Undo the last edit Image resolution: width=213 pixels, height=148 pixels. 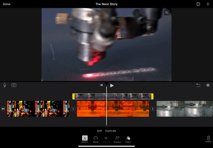198,85
